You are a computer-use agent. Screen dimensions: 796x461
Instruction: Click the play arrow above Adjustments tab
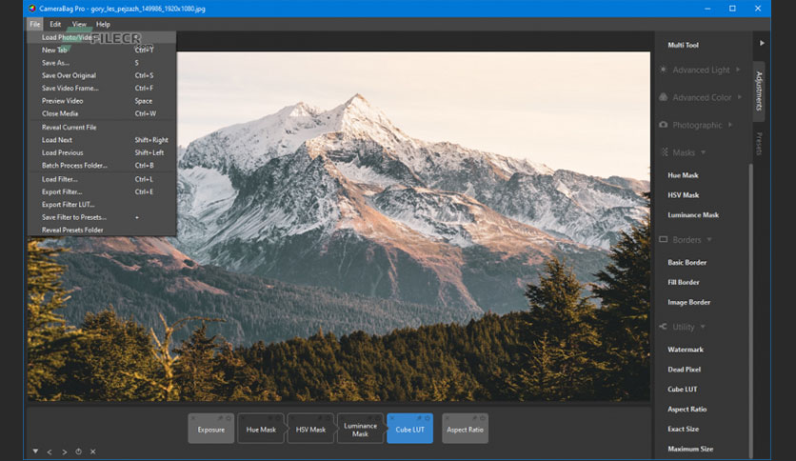tap(762, 43)
